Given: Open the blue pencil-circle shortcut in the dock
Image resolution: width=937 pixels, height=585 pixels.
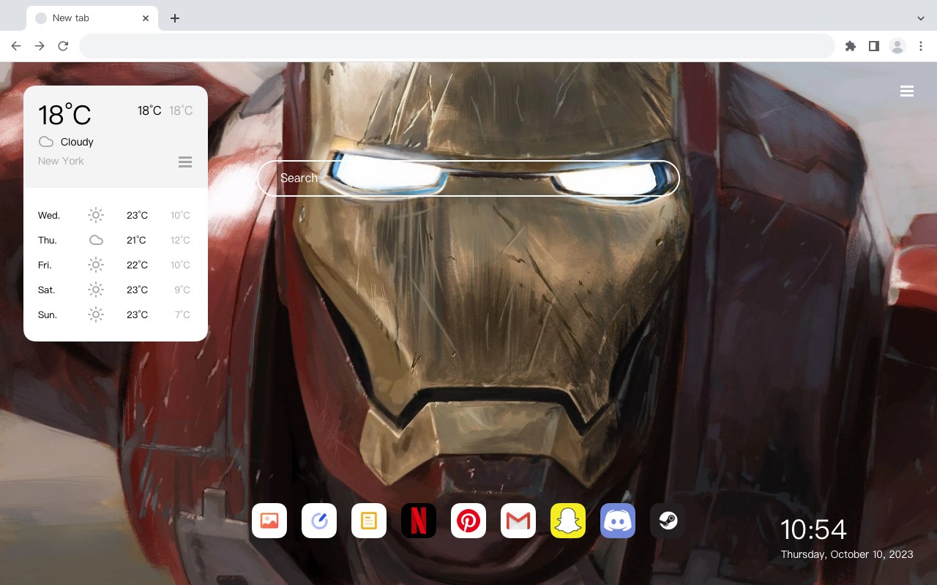Looking at the screenshot, I should pyautogui.click(x=319, y=521).
